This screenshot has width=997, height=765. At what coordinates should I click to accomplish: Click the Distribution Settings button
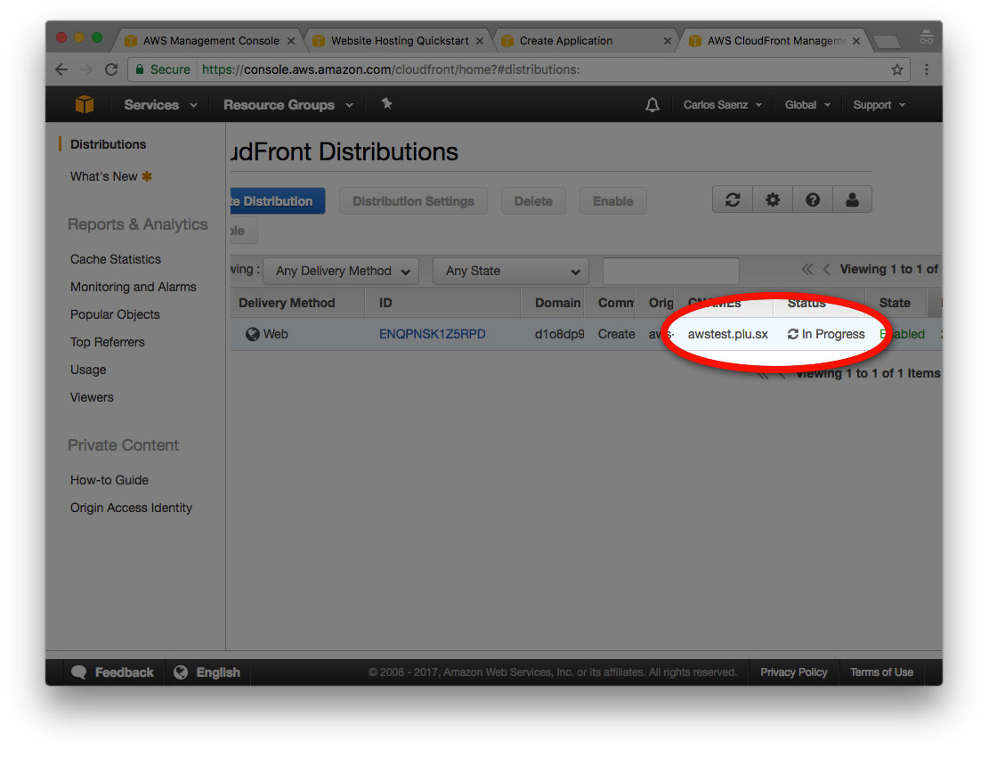pos(413,201)
